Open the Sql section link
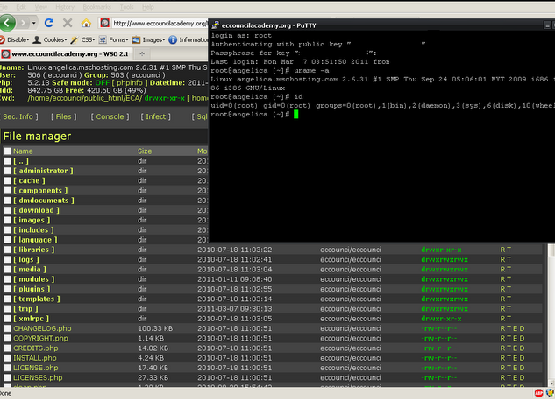Image resolution: width=555 pixels, height=401 pixels. pos(200,116)
